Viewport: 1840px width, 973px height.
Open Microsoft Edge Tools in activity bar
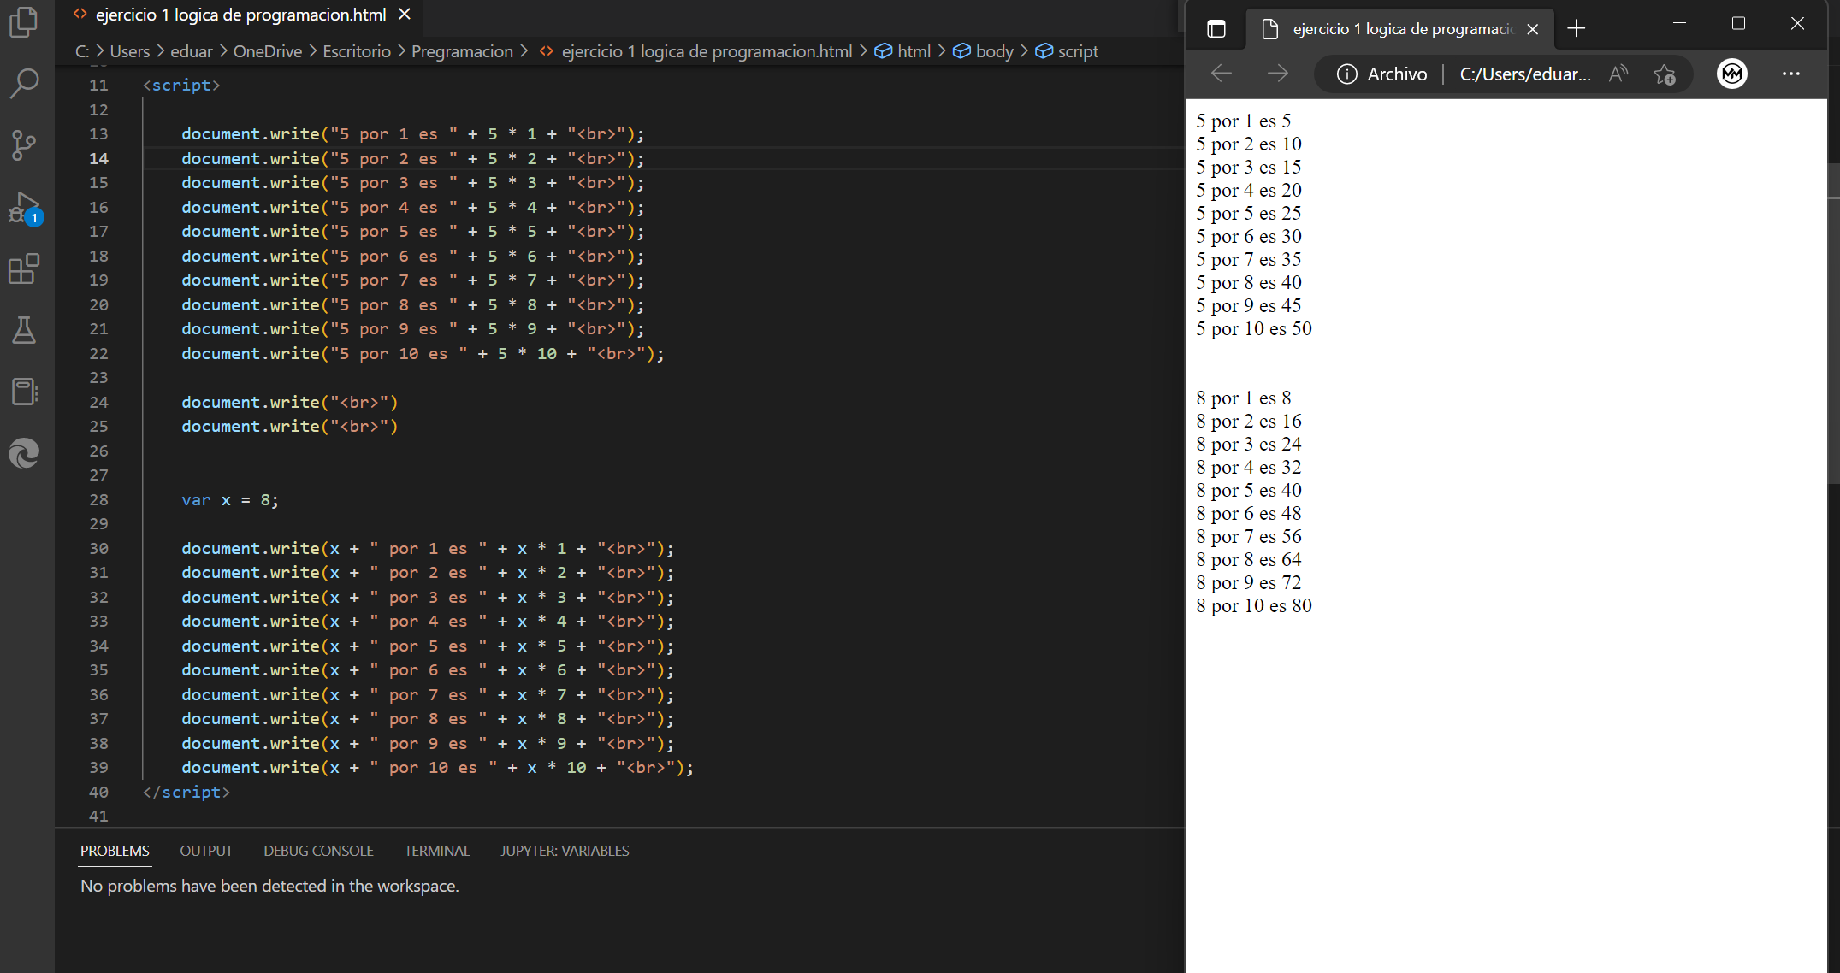(x=24, y=453)
